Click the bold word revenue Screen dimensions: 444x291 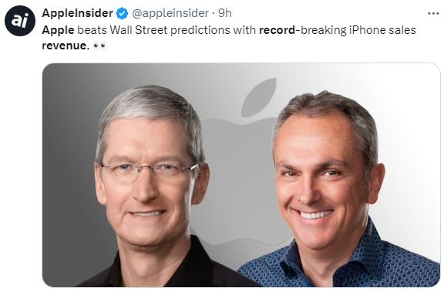(x=66, y=46)
